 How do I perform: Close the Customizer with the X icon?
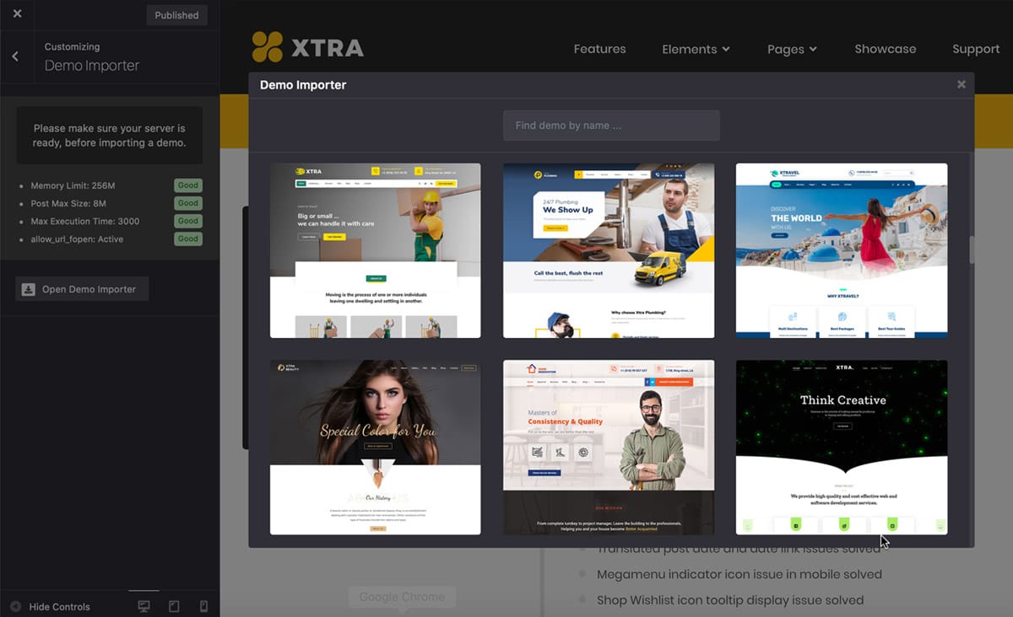click(x=17, y=14)
